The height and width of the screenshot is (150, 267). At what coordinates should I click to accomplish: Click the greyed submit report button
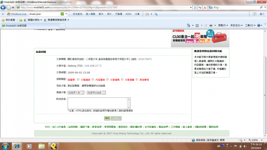click(x=116, y=118)
